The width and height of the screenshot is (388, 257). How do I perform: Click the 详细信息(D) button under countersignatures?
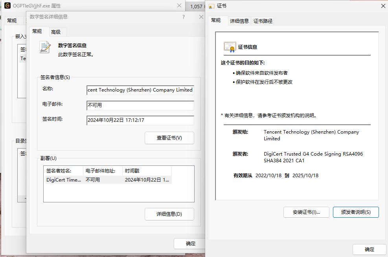coord(169,214)
